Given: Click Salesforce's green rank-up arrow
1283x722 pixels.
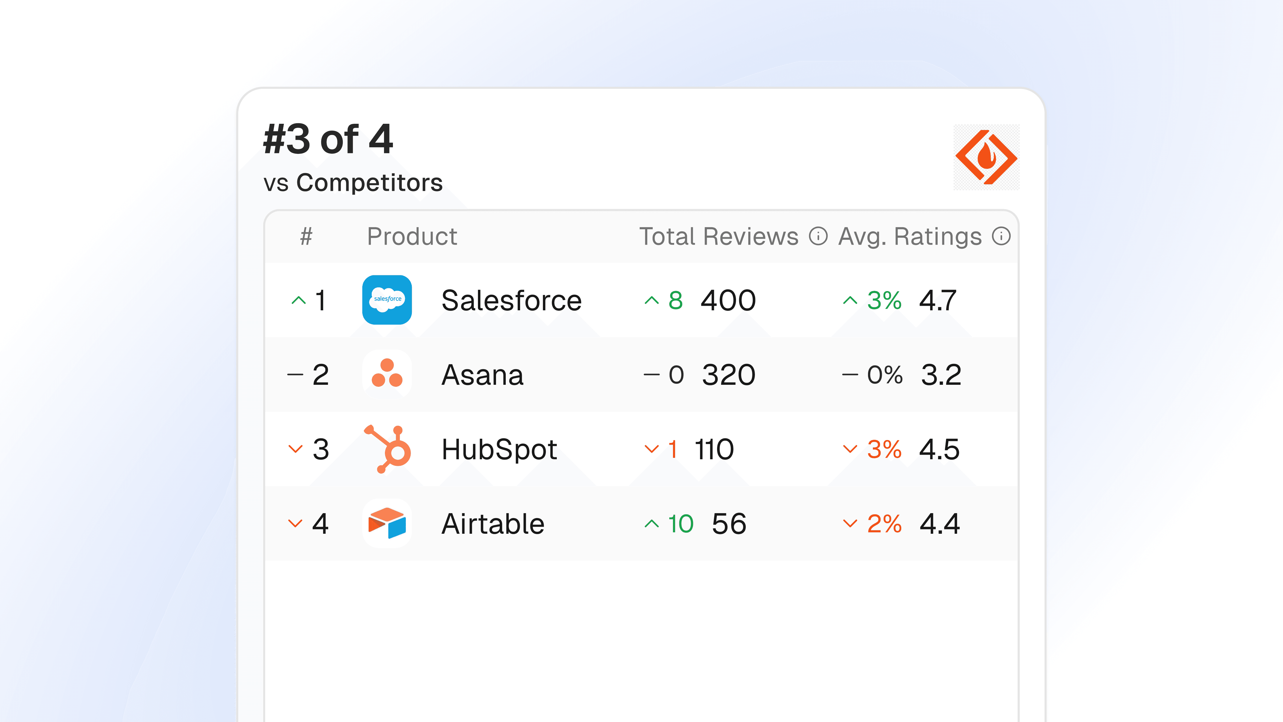Looking at the screenshot, I should click(298, 301).
